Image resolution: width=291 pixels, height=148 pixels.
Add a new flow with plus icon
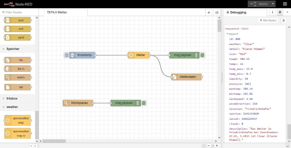(209, 12)
